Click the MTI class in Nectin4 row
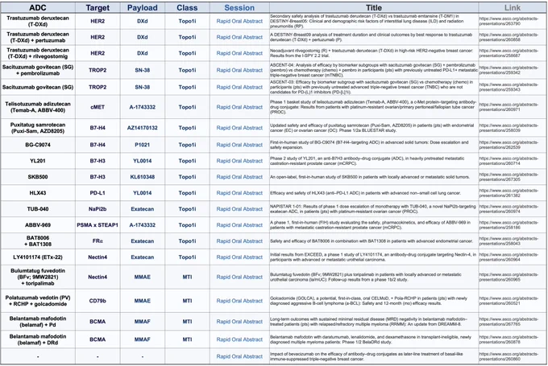Image resolution: width=548 pixels, height=366 pixels. click(187, 277)
